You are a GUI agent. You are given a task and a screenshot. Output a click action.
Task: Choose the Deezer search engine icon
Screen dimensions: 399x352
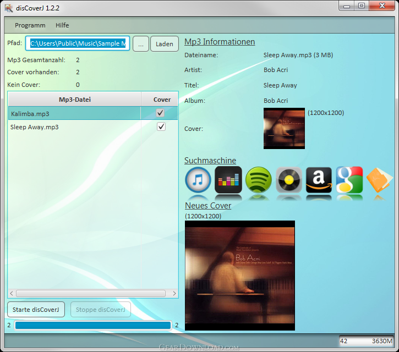point(228,180)
